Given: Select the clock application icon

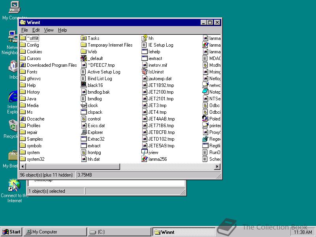Looking at the screenshot, I should click(84, 105).
